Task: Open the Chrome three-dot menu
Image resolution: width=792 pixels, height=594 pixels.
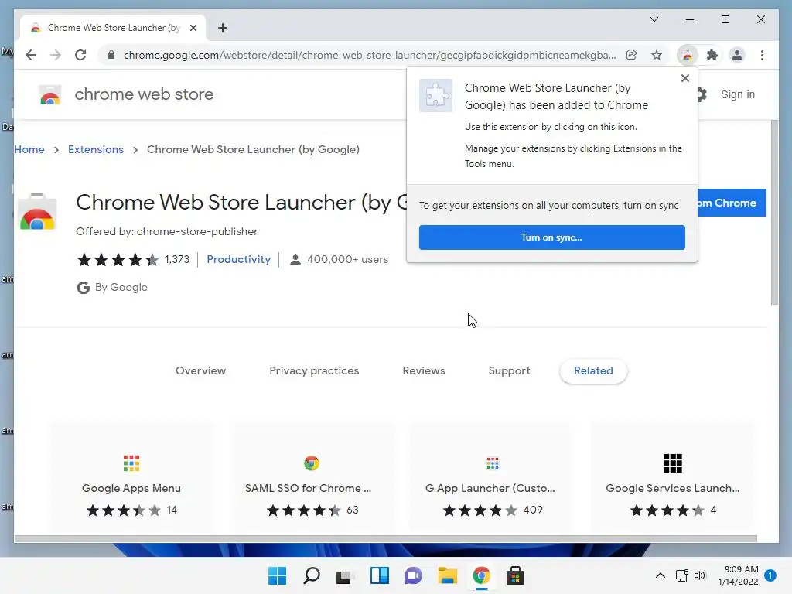Action: point(762,55)
